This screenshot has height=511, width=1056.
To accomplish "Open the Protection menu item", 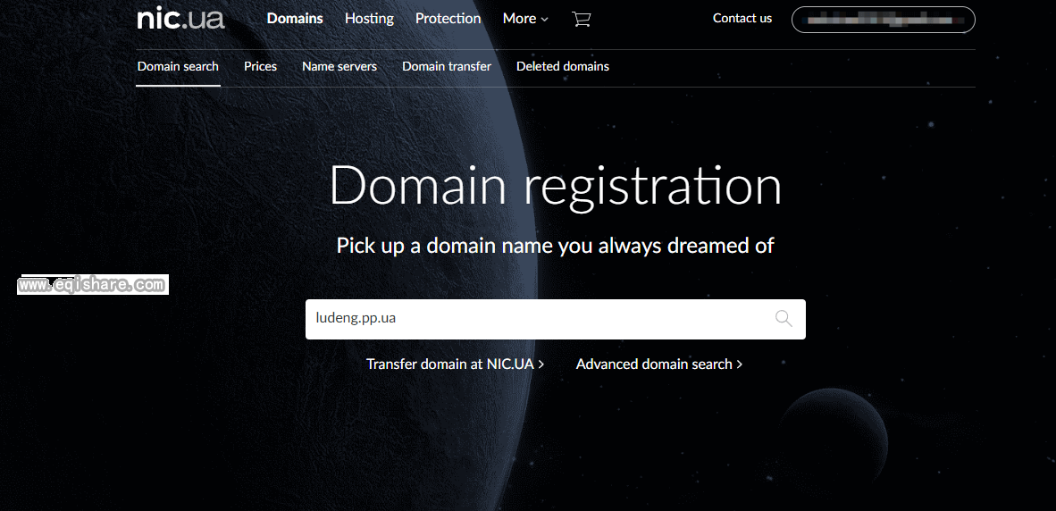I will pyautogui.click(x=448, y=19).
